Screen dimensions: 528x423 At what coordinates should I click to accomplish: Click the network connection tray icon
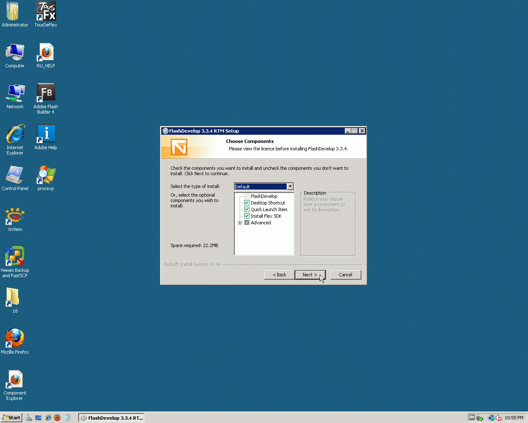[x=491, y=418]
